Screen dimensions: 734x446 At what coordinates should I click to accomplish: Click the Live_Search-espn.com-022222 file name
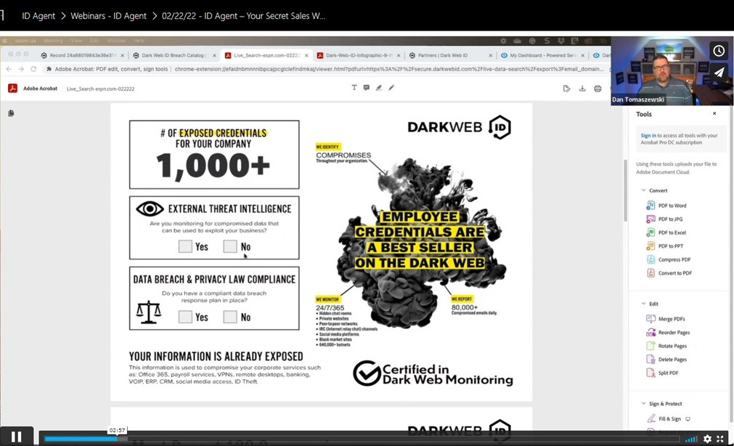click(101, 89)
